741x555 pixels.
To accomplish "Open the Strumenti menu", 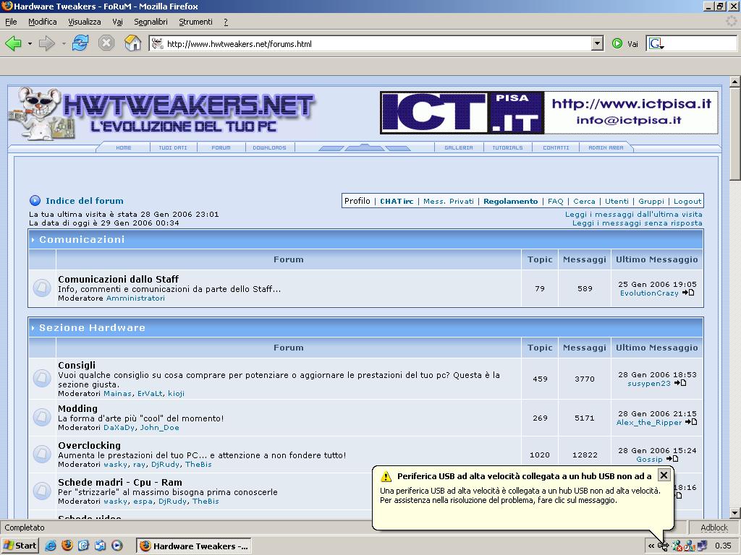I will (x=195, y=22).
